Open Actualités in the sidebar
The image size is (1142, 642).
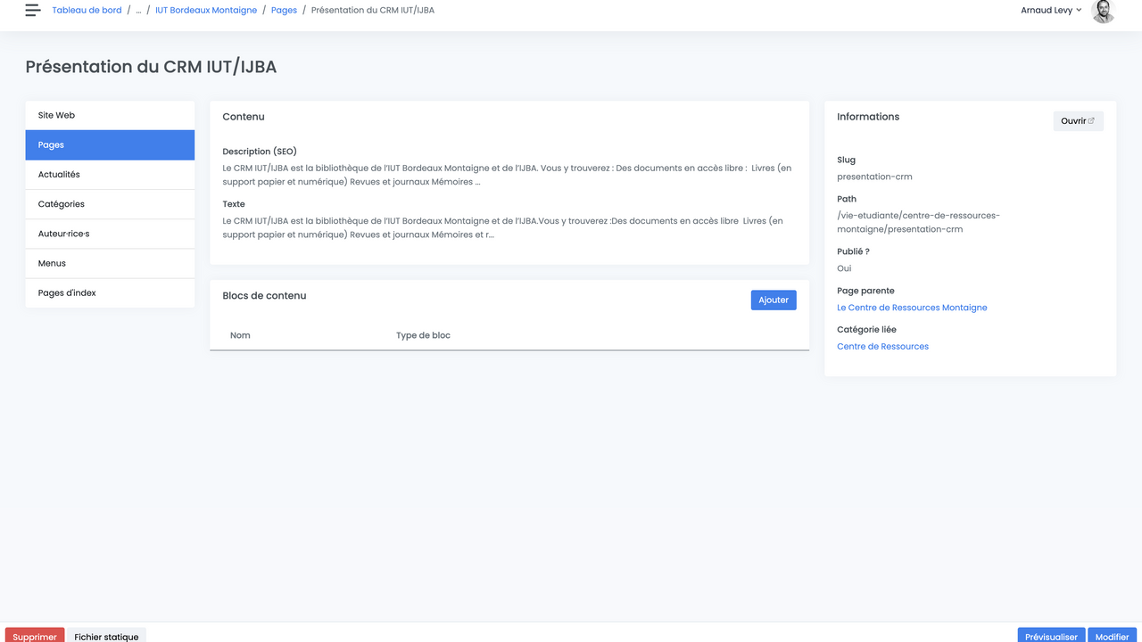coord(110,175)
